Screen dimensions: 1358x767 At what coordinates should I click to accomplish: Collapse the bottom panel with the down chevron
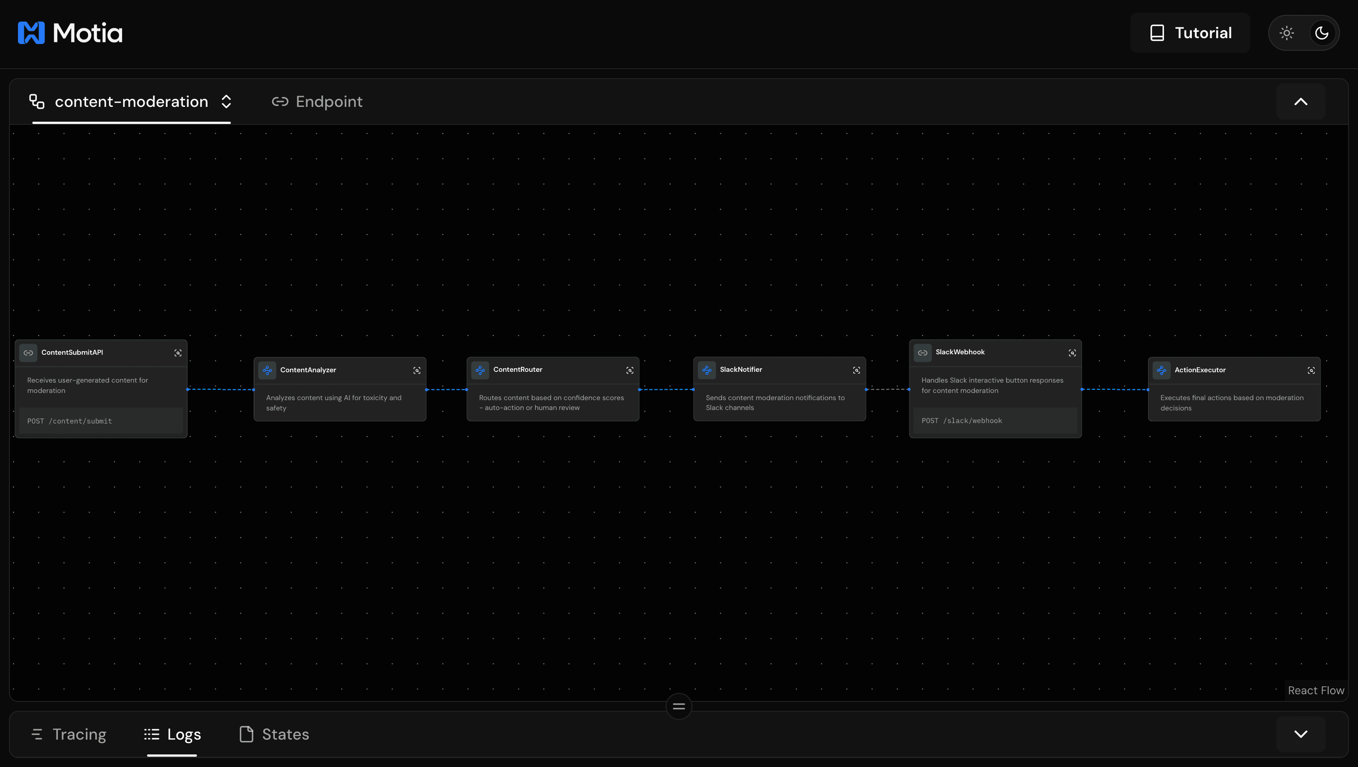coord(1301,734)
